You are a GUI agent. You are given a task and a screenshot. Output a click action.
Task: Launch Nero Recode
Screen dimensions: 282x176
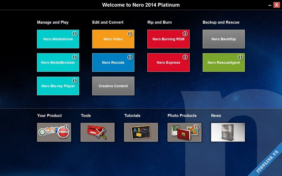(x=113, y=63)
